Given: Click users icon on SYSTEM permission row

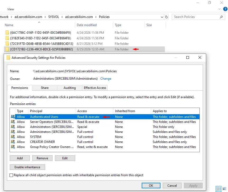Looking at the screenshot, I should coord(13,137).
